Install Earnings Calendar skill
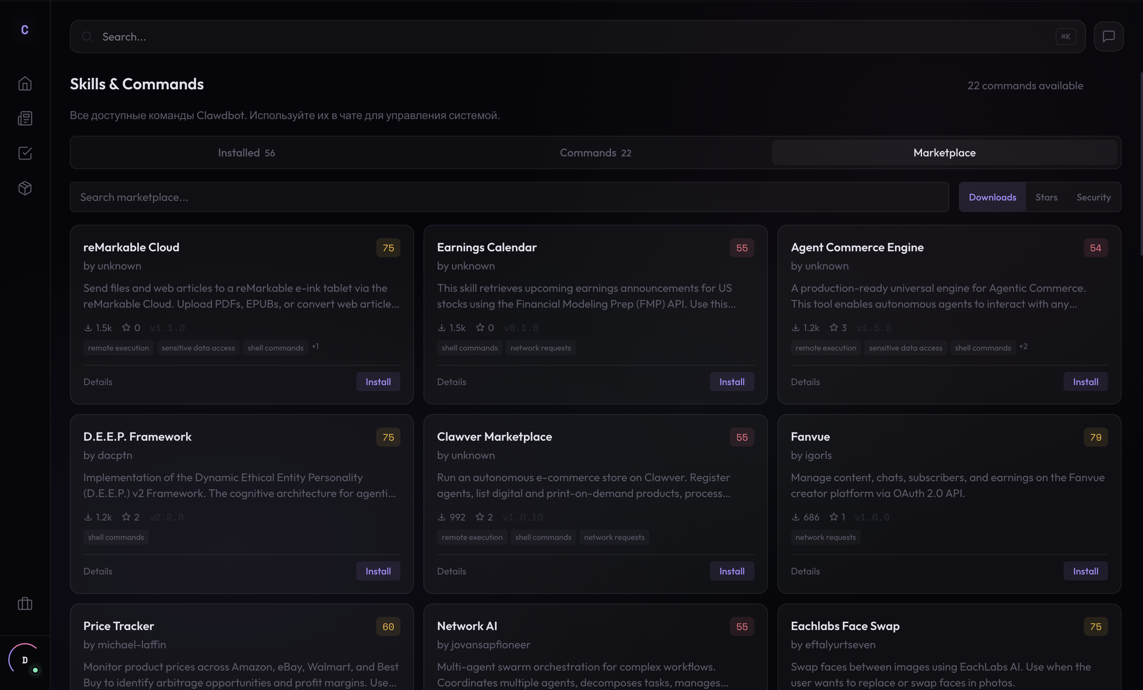Viewport: 1143px width, 690px height. coord(732,382)
